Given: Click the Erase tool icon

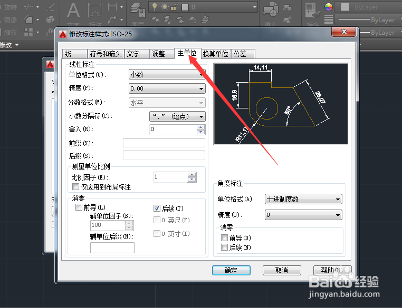Looking at the screenshot, I should pyautogui.click(x=50, y=7).
